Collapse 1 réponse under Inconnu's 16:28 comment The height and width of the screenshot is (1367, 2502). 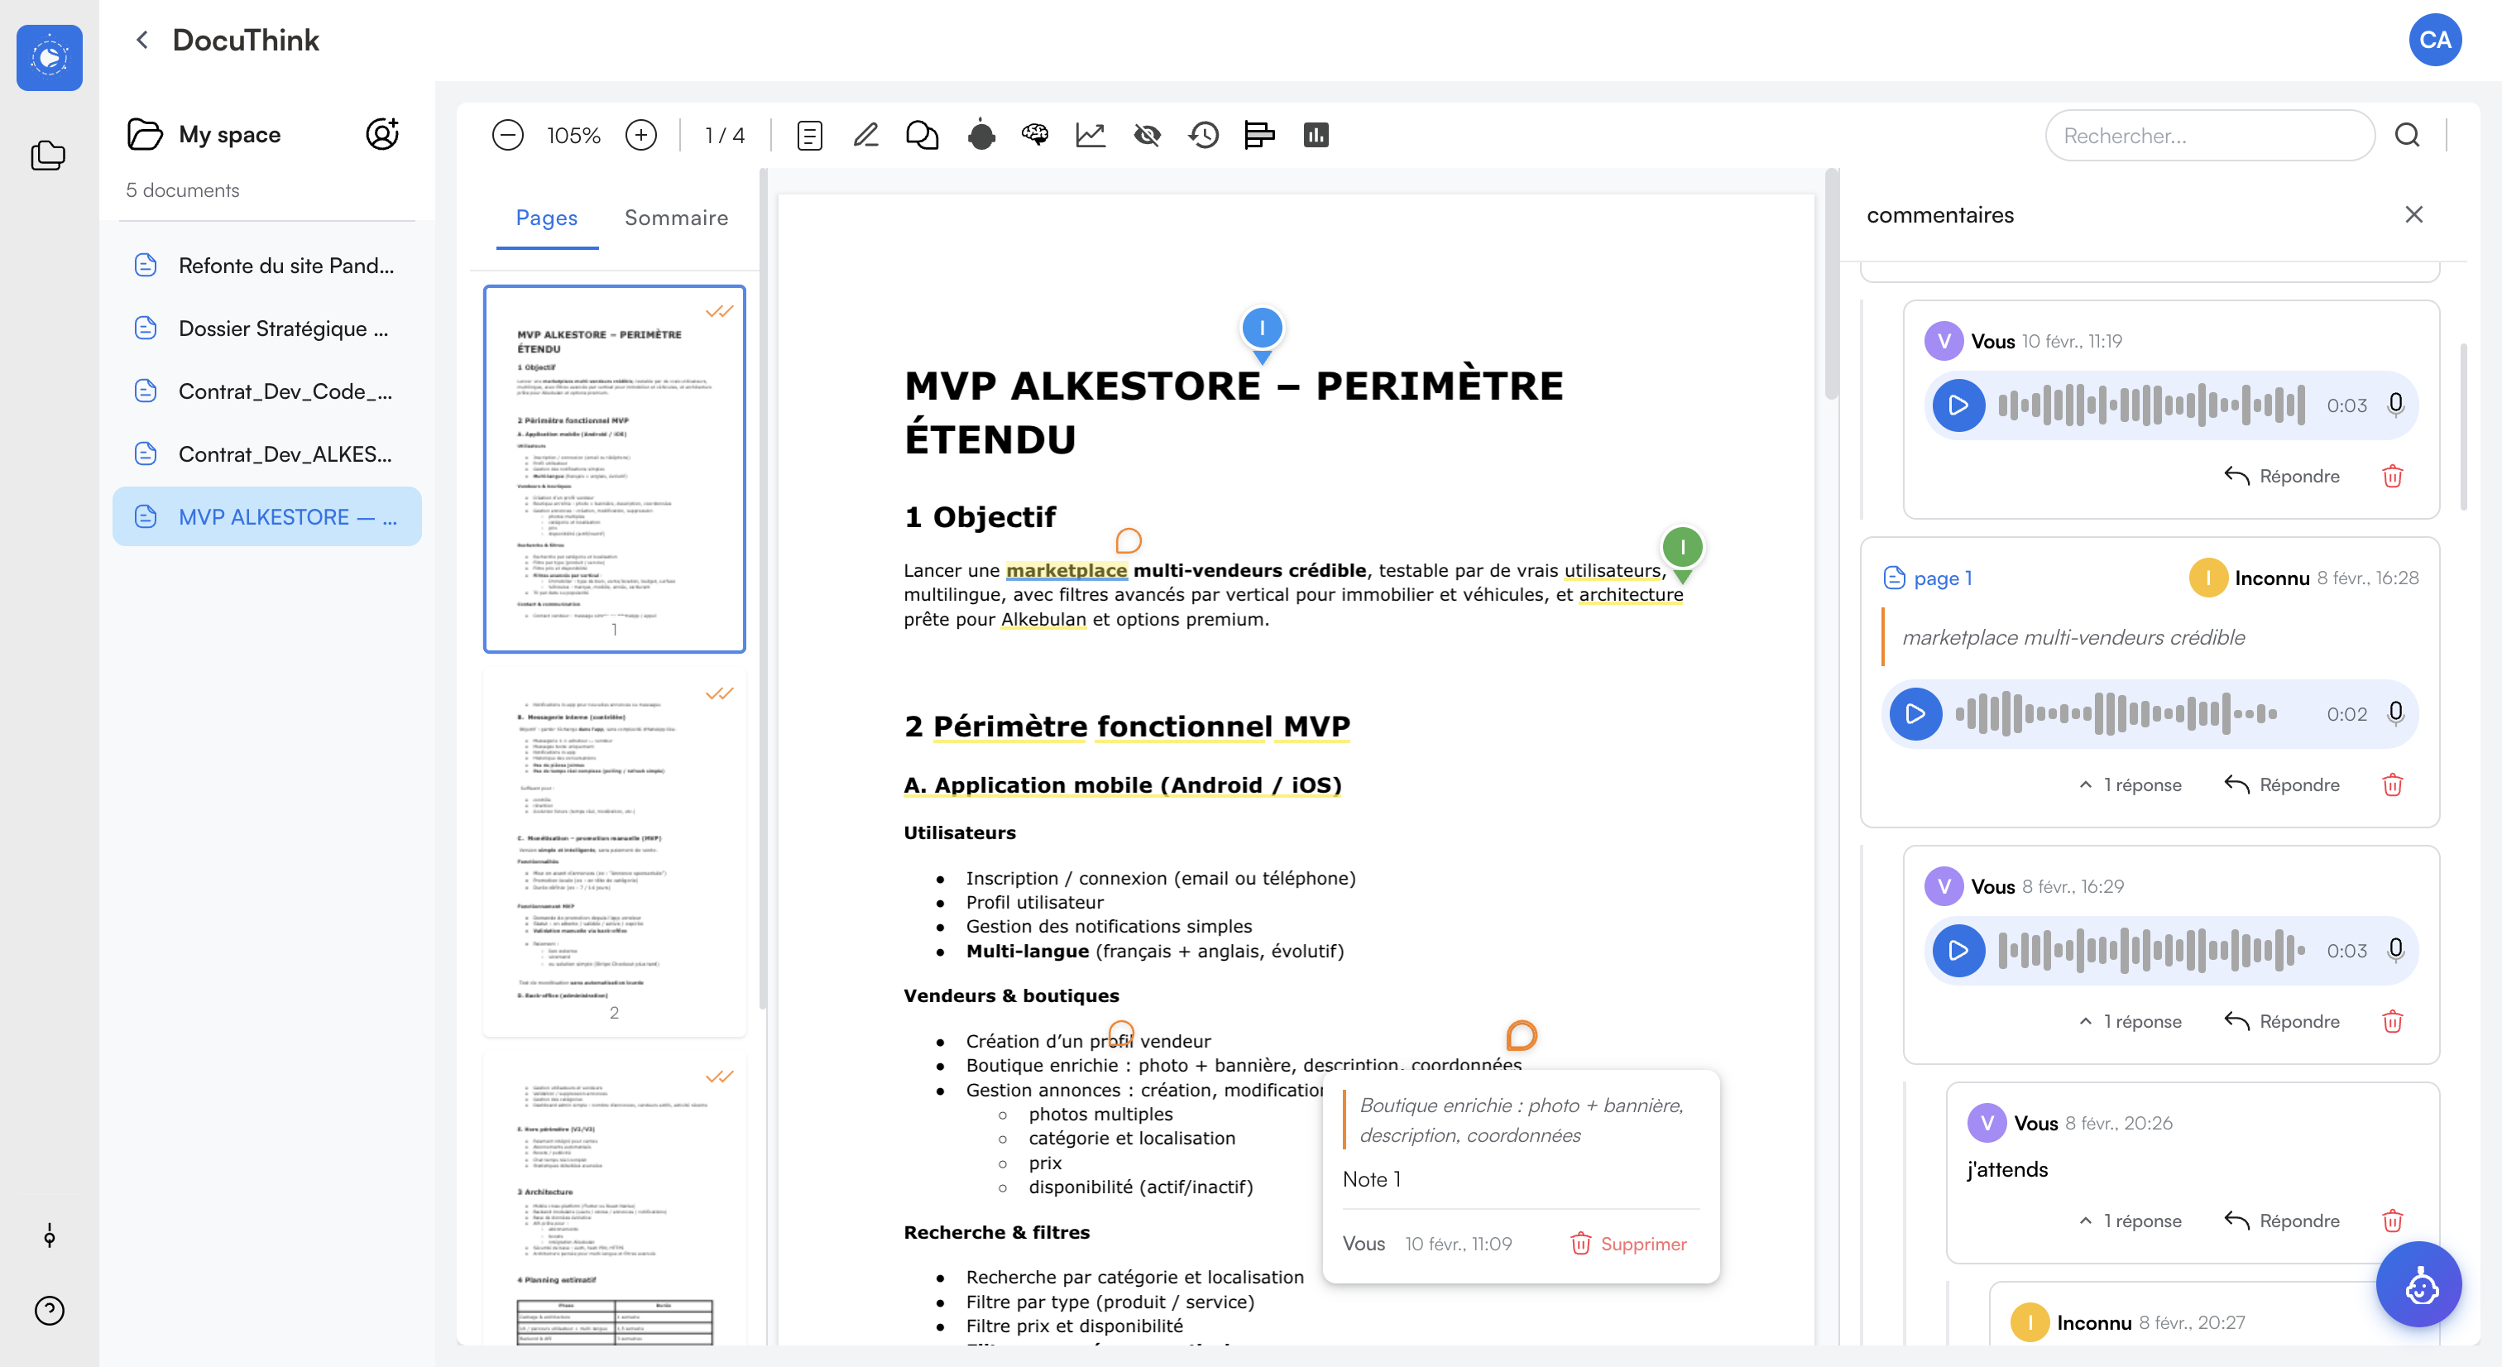click(x=2130, y=785)
